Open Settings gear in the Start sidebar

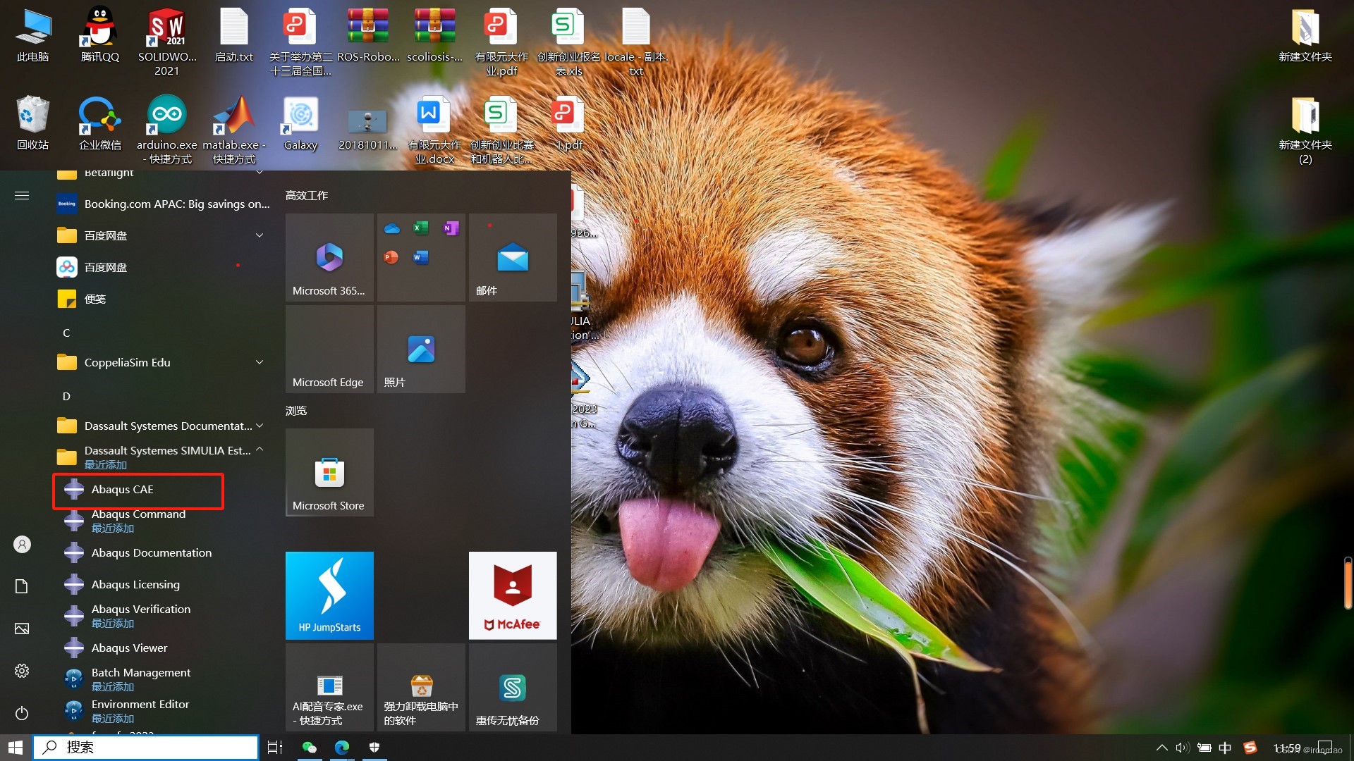point(22,671)
